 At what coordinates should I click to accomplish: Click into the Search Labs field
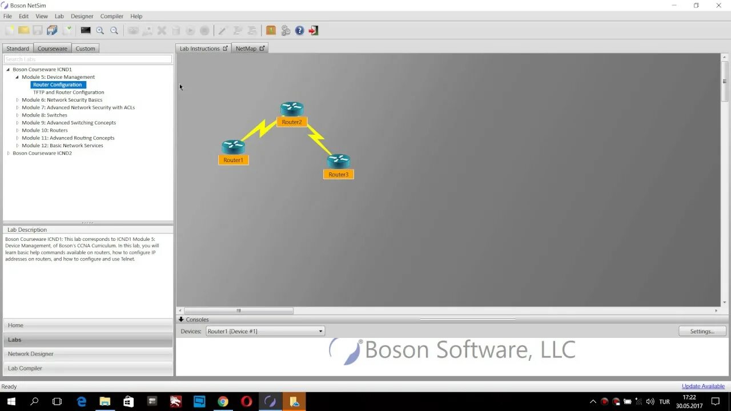(x=88, y=59)
